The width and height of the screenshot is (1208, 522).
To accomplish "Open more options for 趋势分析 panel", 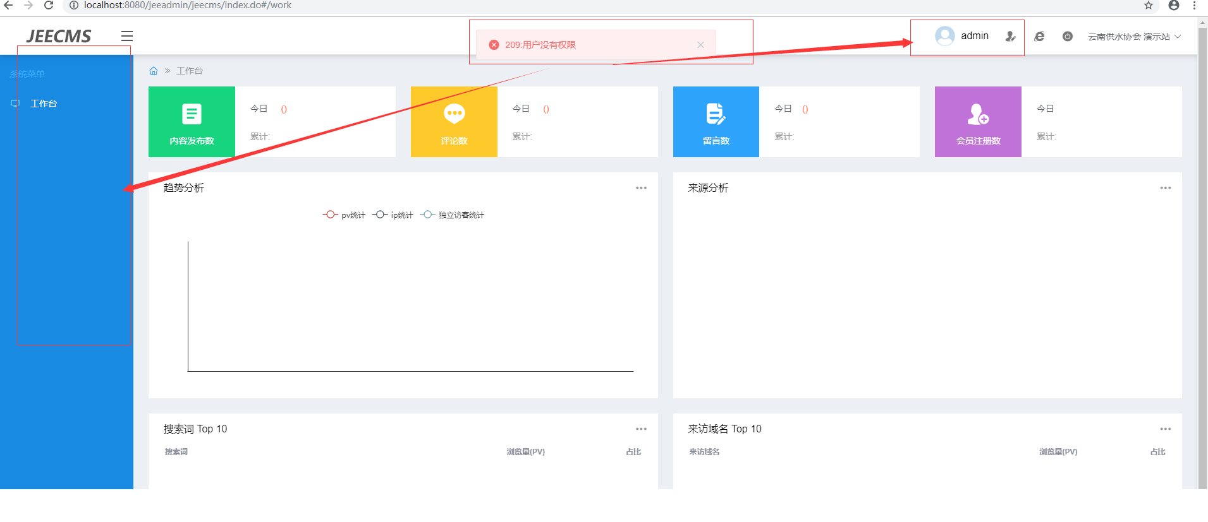I will tap(641, 188).
